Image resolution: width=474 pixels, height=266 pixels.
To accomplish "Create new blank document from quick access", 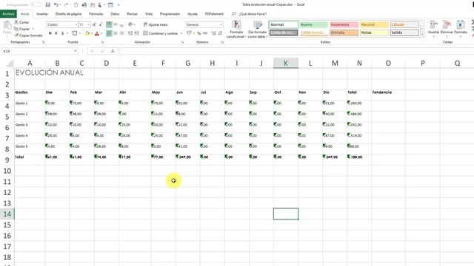I will pos(76,5).
